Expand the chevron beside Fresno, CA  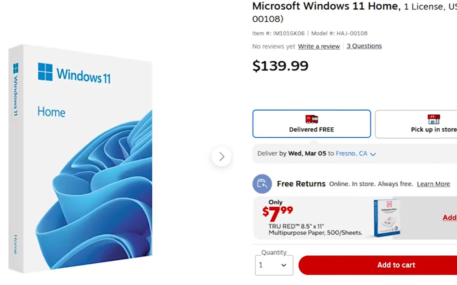373,154
